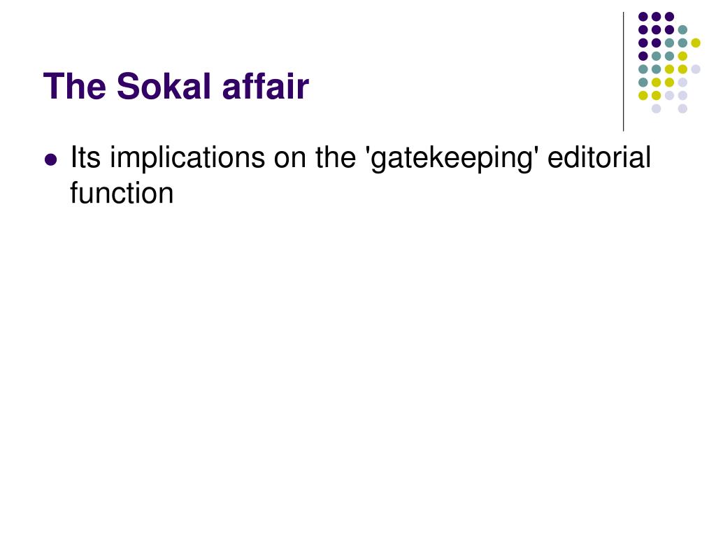716x537 pixels.
Task: Click the lavender dot ending the fifth dot row
Action: coord(696,69)
